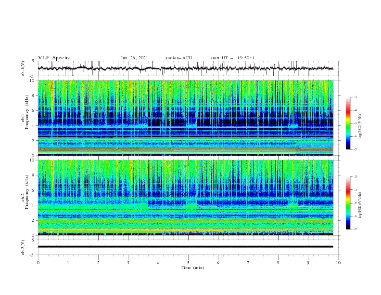Screen dimensions: 381x295
Task: Click time axis tick label "8"
Action: pos(278,263)
